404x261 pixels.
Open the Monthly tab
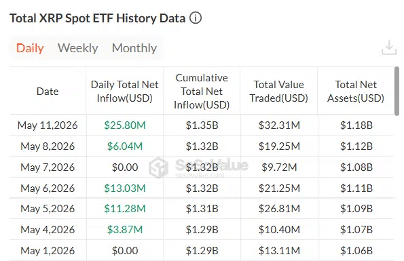(134, 48)
